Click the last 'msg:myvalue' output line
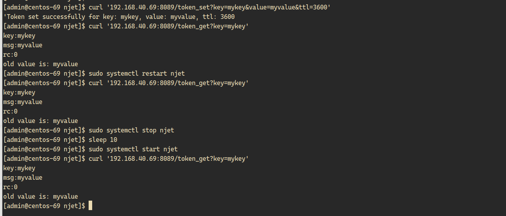 [x=23, y=177]
